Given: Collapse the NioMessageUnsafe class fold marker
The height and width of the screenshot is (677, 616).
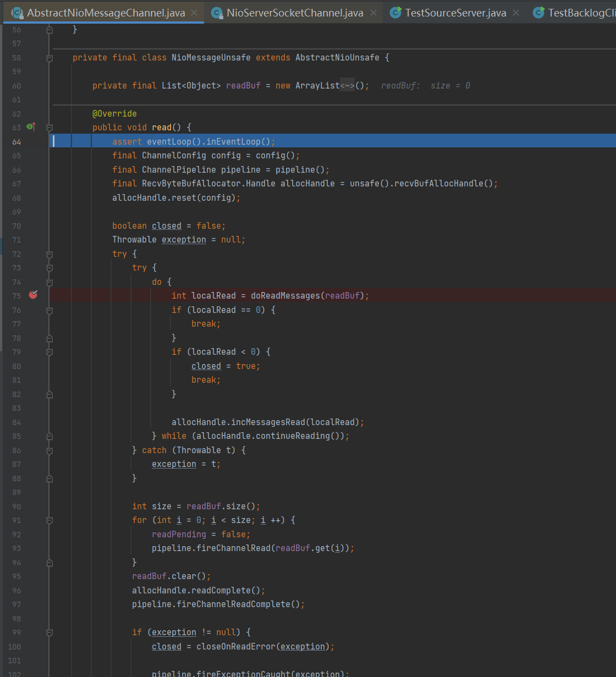Looking at the screenshot, I should 50,58.
